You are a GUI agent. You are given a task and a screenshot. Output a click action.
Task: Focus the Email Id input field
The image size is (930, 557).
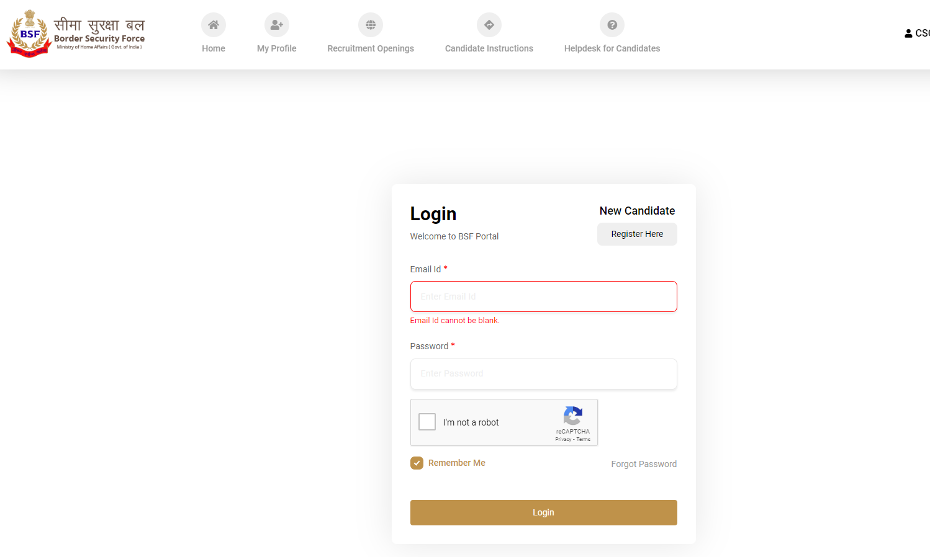pyautogui.click(x=543, y=296)
